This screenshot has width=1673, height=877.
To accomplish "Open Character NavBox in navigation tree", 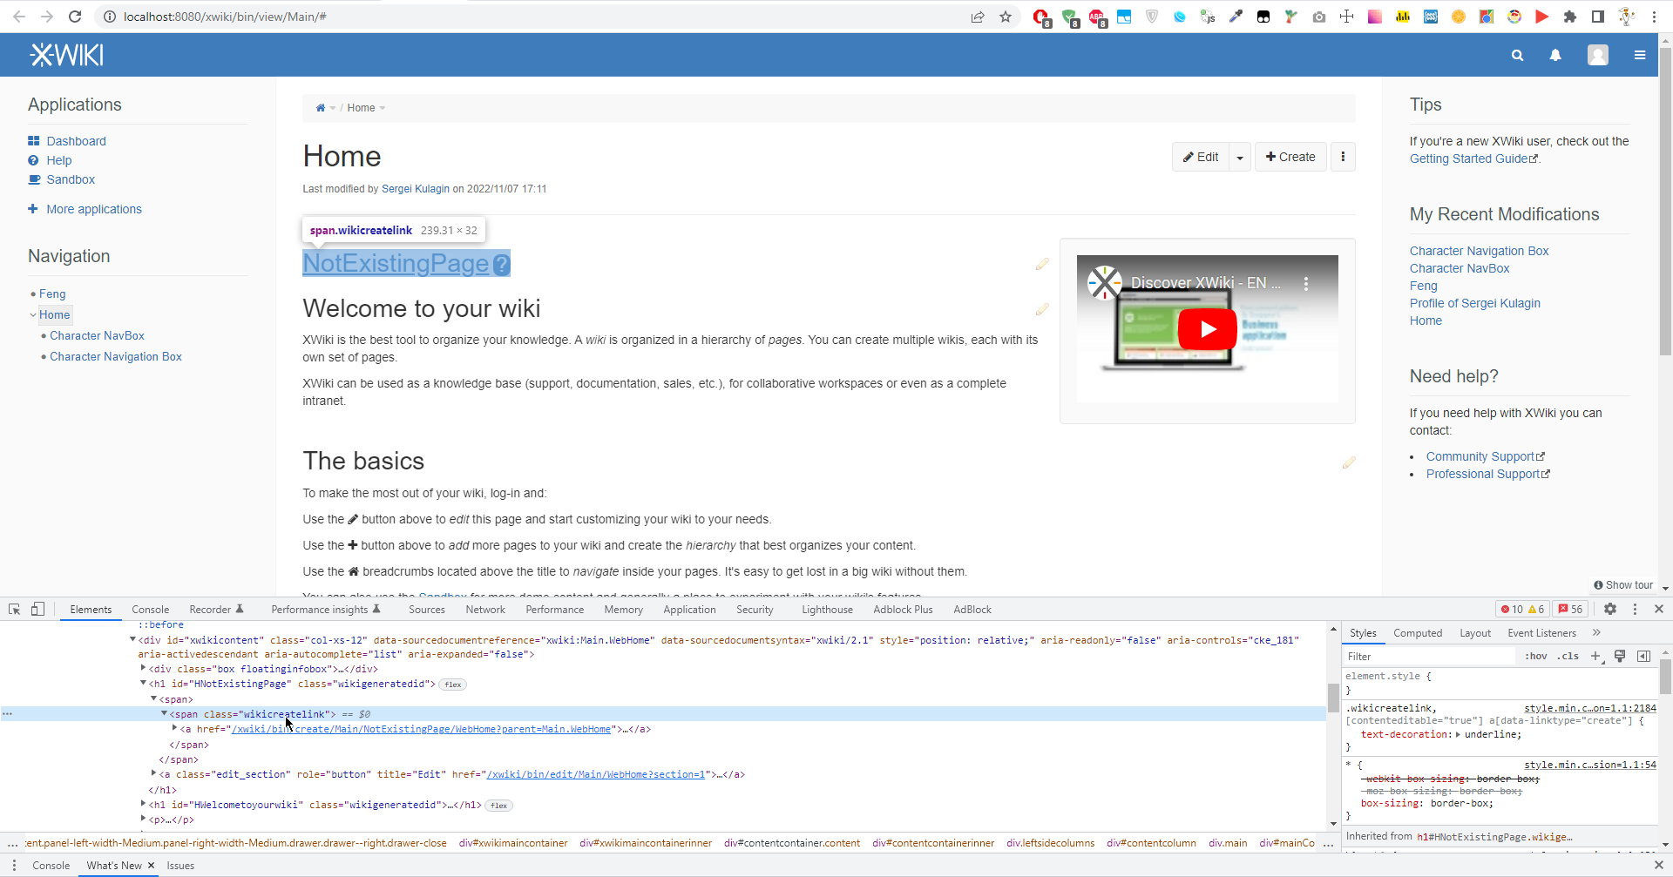I will point(97,335).
